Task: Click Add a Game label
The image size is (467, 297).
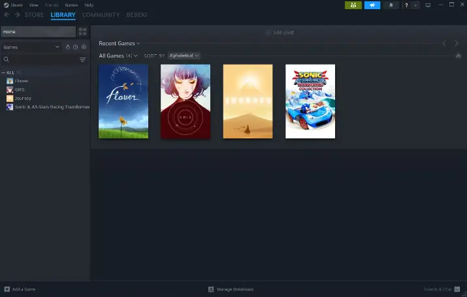Action: (x=24, y=289)
